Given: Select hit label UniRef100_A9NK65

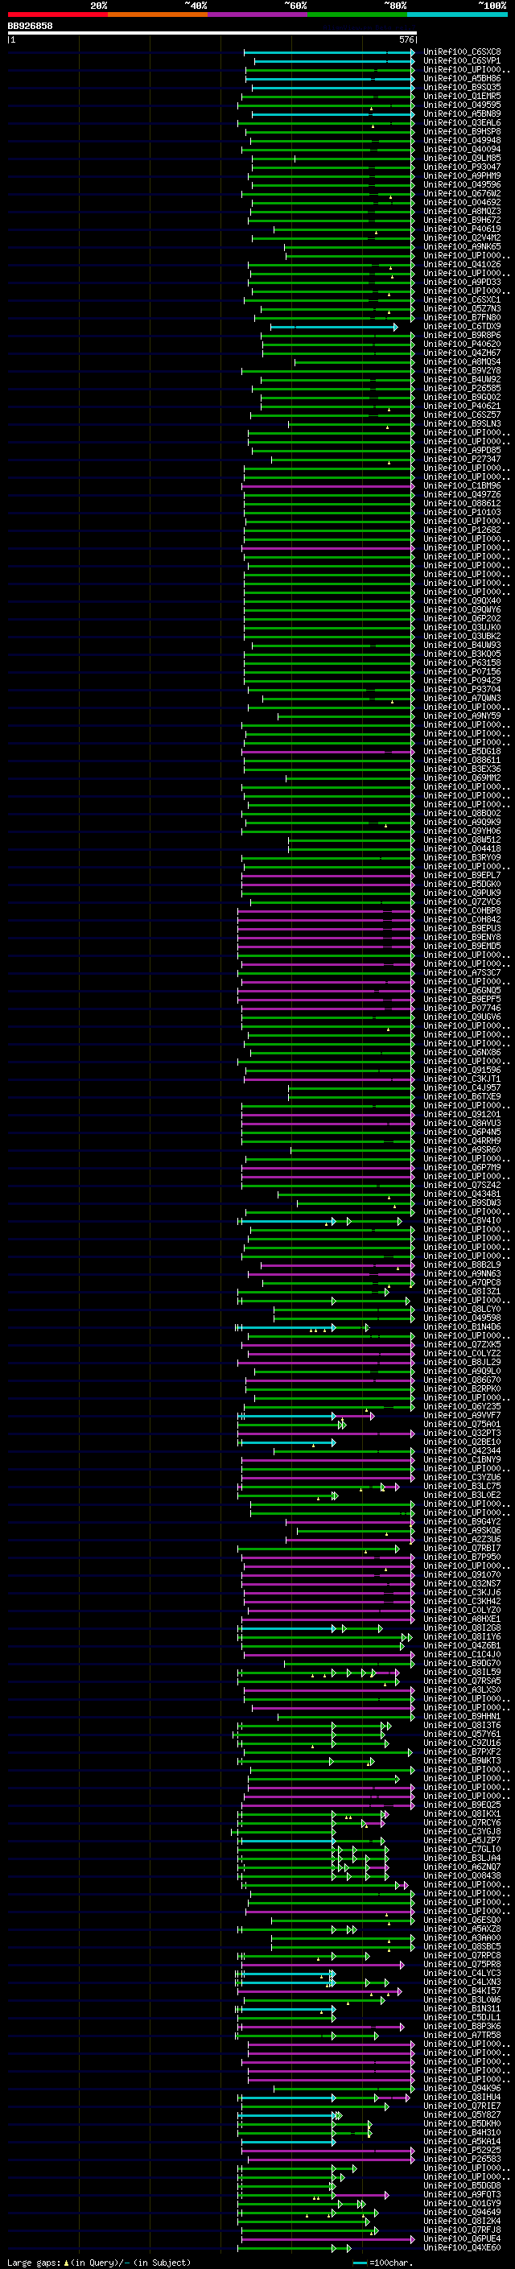Looking at the screenshot, I should (462, 246).
